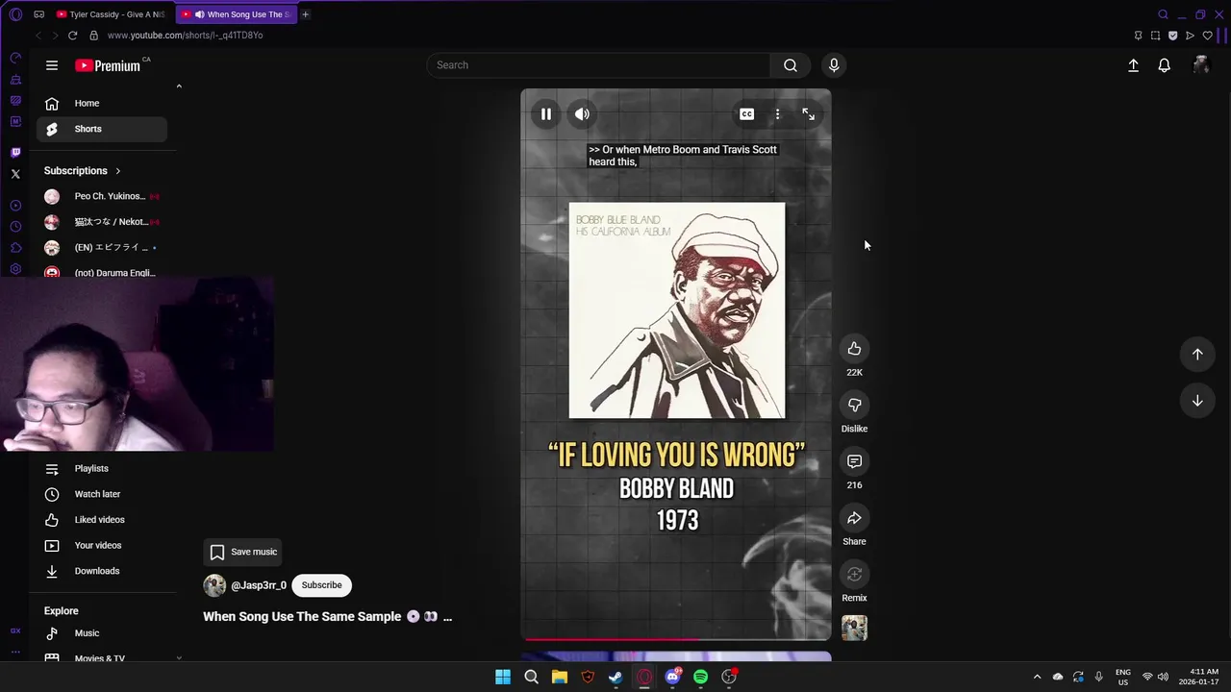The image size is (1231, 692).
Task: Open Opera tab search icon
Action: (x=1163, y=14)
